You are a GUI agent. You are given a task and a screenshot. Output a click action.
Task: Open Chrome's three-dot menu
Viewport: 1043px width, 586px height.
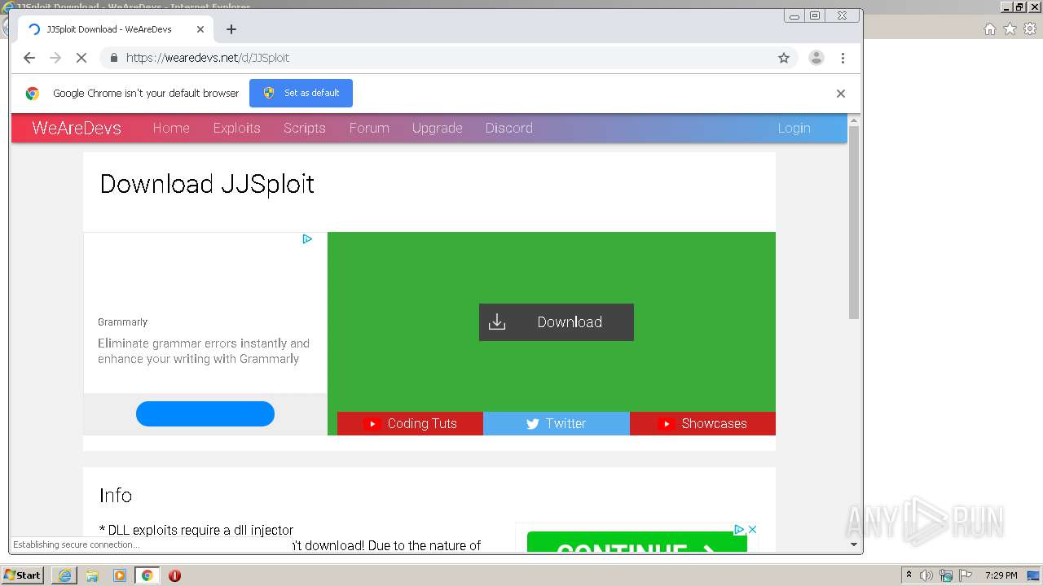click(843, 58)
